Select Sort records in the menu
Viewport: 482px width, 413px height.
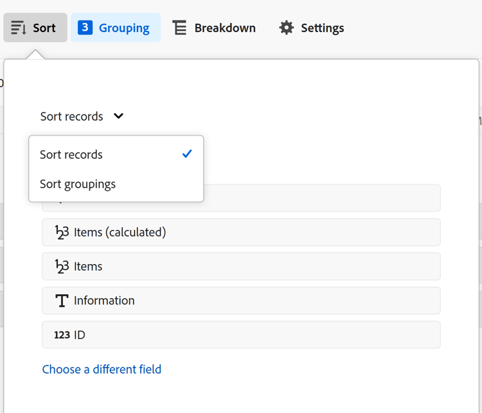click(116, 154)
